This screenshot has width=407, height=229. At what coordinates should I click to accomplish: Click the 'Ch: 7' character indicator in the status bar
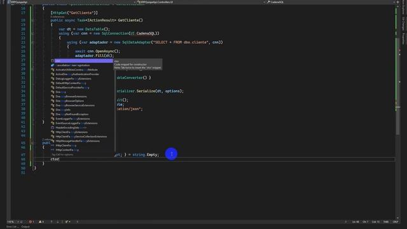coord(365,222)
